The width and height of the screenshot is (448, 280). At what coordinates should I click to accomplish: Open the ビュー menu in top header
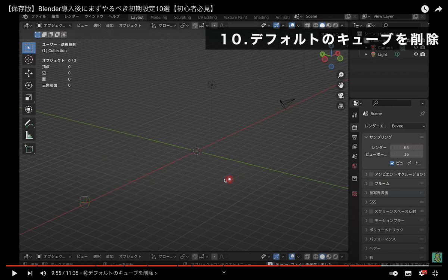pos(83,26)
